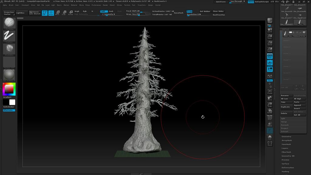Open the Geometry panel in the right tray
The width and height of the screenshot is (311, 175).
point(286,136)
